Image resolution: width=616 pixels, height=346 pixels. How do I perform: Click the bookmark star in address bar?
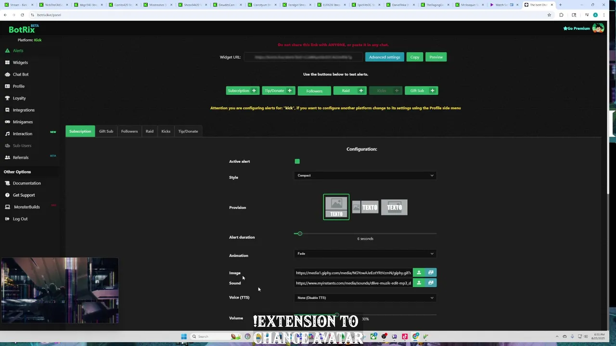[549, 15]
